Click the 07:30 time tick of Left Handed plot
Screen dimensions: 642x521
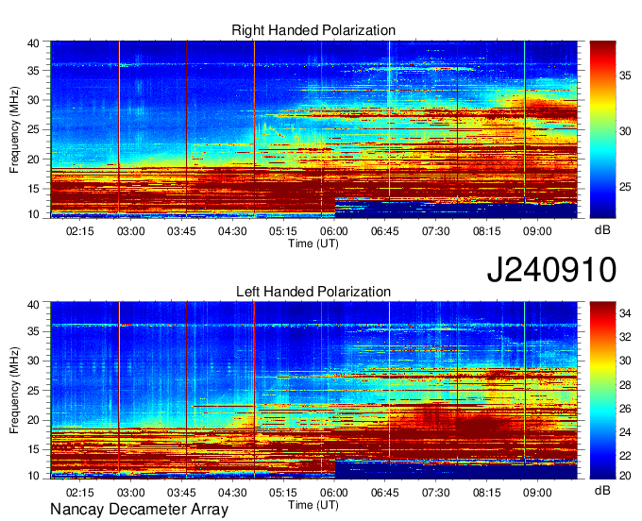435,493
